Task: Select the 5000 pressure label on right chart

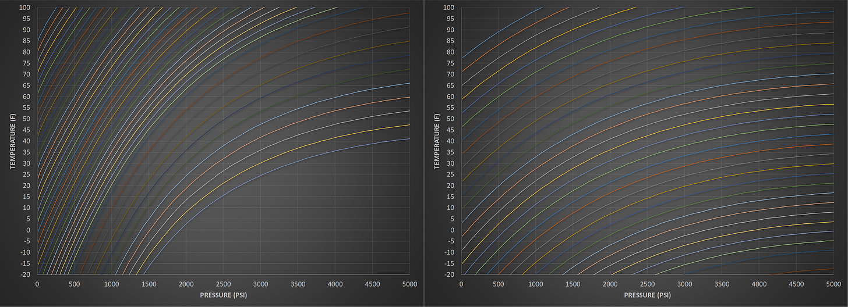Action: click(x=834, y=284)
